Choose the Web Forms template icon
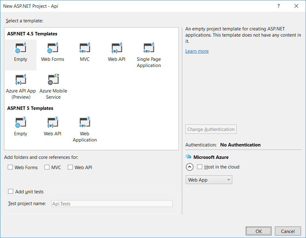The width and height of the screenshot is (306, 238). point(53,48)
